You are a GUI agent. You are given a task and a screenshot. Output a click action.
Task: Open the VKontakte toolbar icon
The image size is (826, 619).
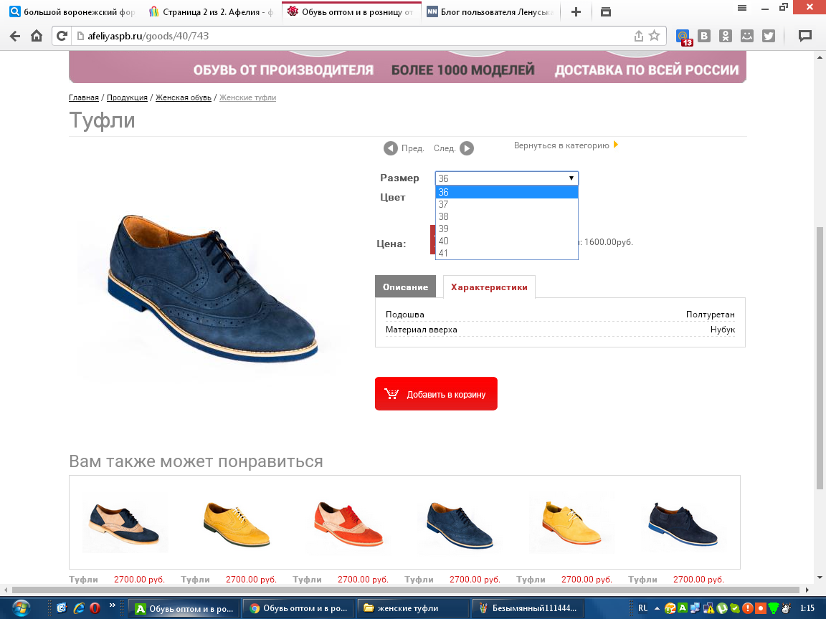[705, 36]
